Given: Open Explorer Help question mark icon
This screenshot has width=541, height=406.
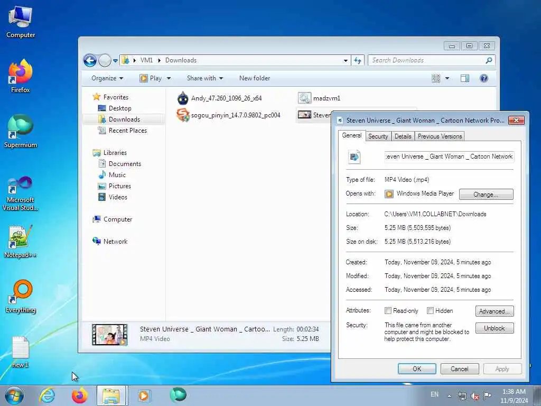Looking at the screenshot, I should [484, 78].
